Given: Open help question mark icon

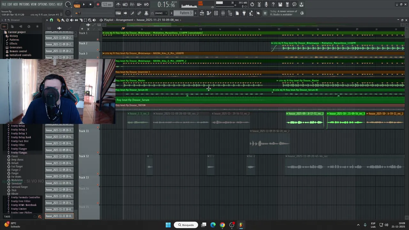Looking at the screenshot, I should coord(273,4).
